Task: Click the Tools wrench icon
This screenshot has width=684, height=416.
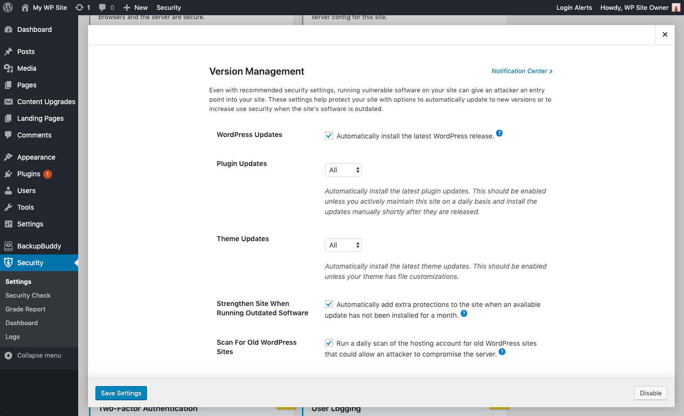Action: pos(8,207)
